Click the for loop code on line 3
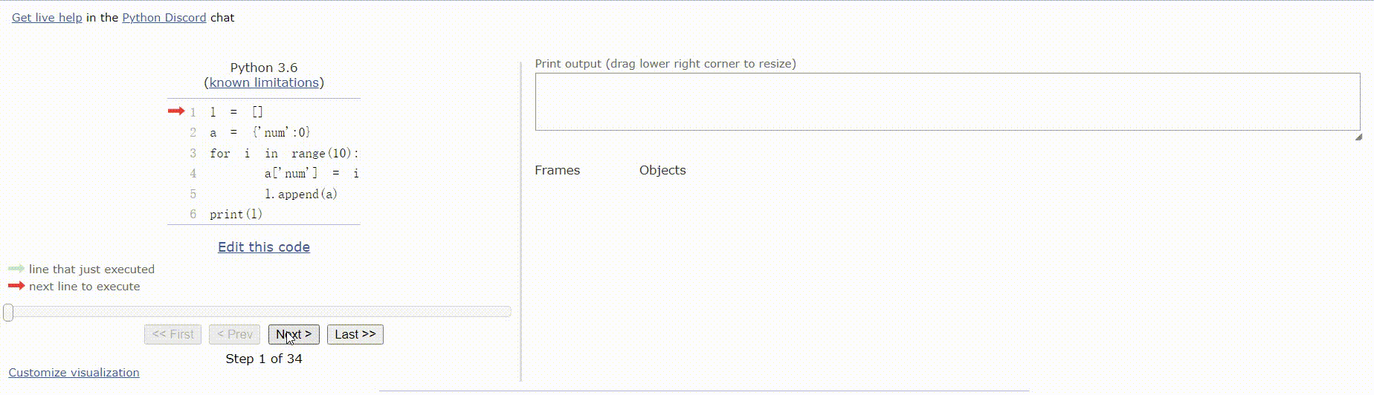The width and height of the screenshot is (1374, 395). pyautogui.click(x=283, y=154)
